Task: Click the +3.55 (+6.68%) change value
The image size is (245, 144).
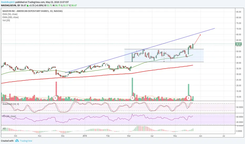Action: (x=36, y=5)
